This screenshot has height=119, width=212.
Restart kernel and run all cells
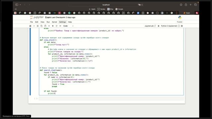point(60,26)
